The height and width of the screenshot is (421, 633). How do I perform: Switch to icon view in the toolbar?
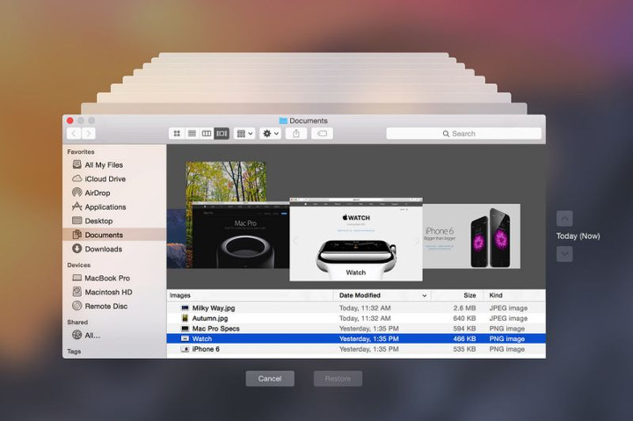click(x=177, y=134)
